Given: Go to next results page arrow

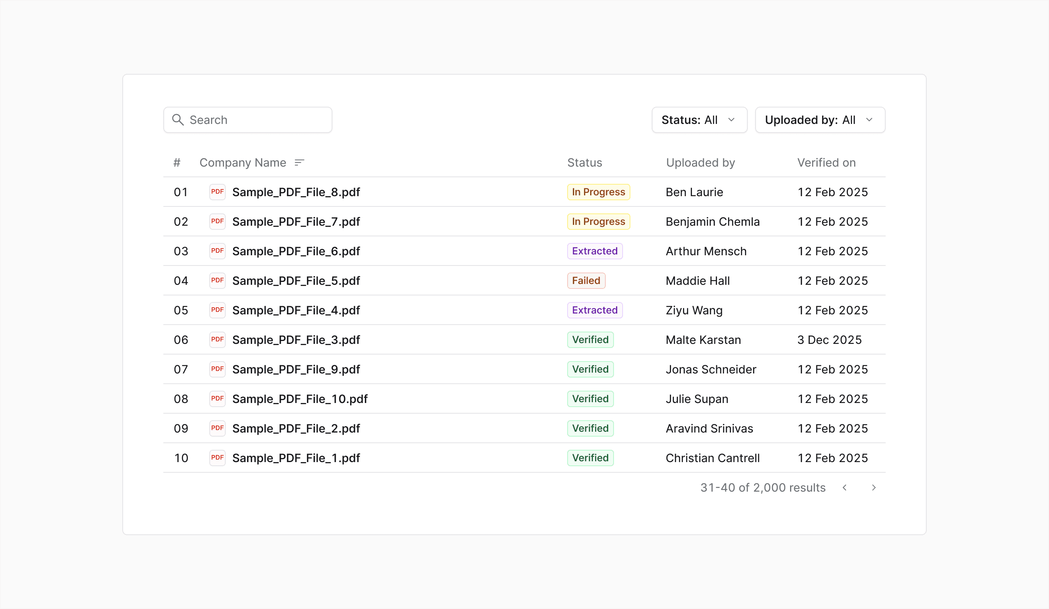Looking at the screenshot, I should 874,488.
